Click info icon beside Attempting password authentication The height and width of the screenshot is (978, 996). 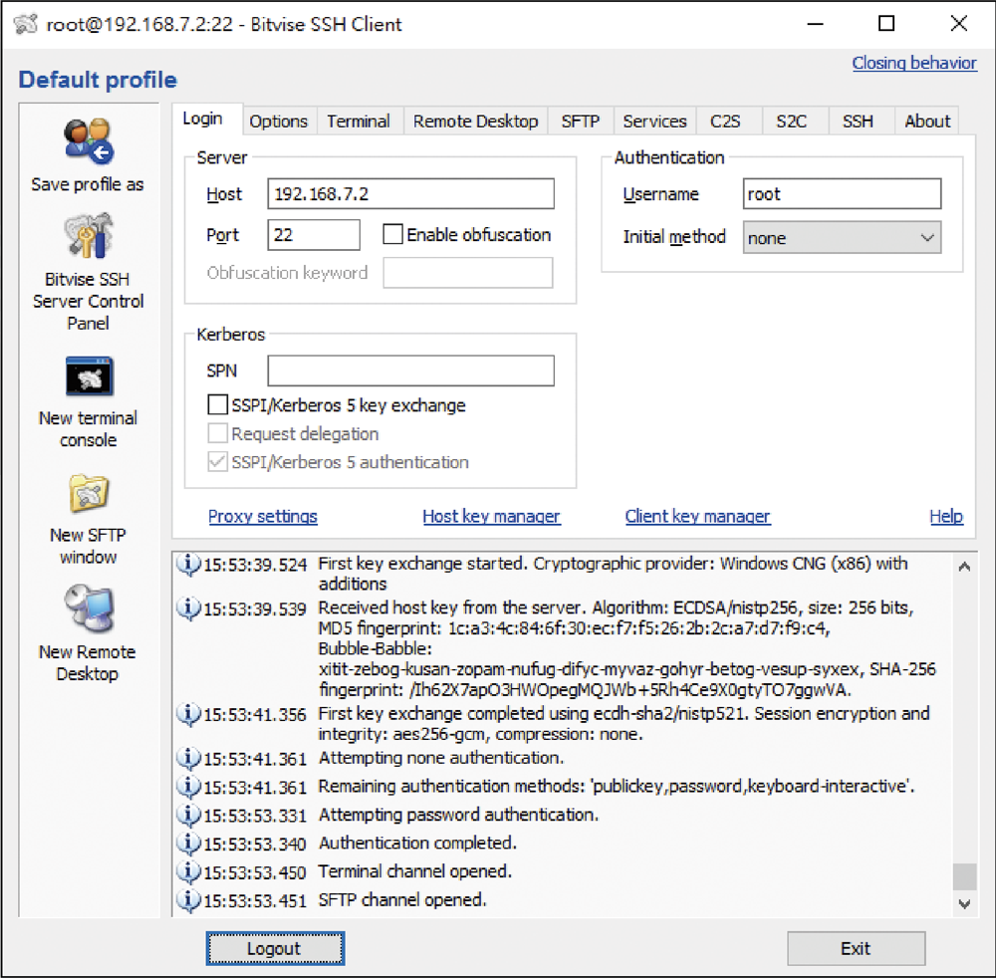[188, 815]
